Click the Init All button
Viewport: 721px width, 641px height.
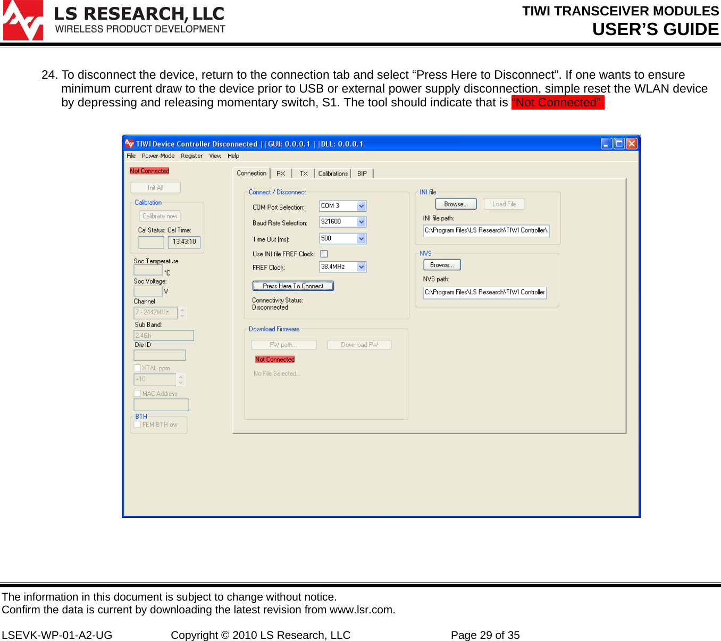pyautogui.click(x=156, y=188)
